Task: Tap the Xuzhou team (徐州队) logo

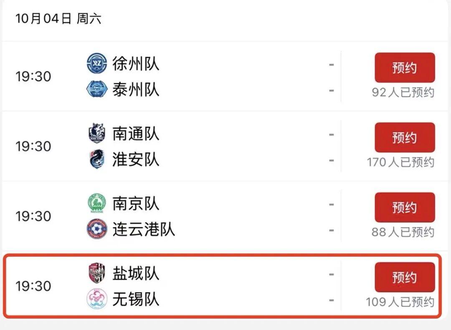Action: [97, 63]
